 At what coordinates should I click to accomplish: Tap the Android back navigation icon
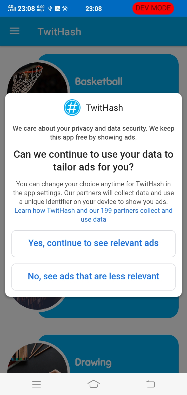150,384
